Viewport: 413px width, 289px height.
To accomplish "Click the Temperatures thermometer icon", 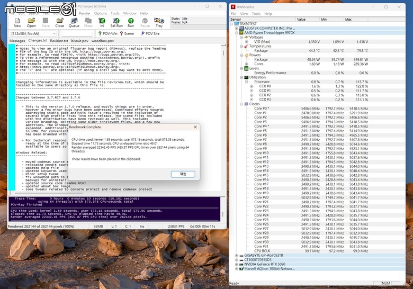I will point(246,46).
